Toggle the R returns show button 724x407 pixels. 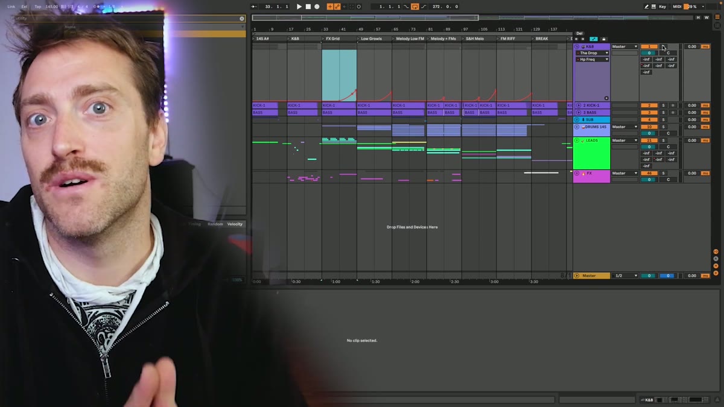pyautogui.click(x=716, y=259)
